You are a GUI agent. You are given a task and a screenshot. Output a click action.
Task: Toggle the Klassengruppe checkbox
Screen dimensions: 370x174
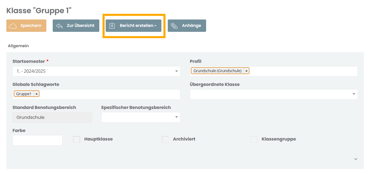(x=254, y=139)
